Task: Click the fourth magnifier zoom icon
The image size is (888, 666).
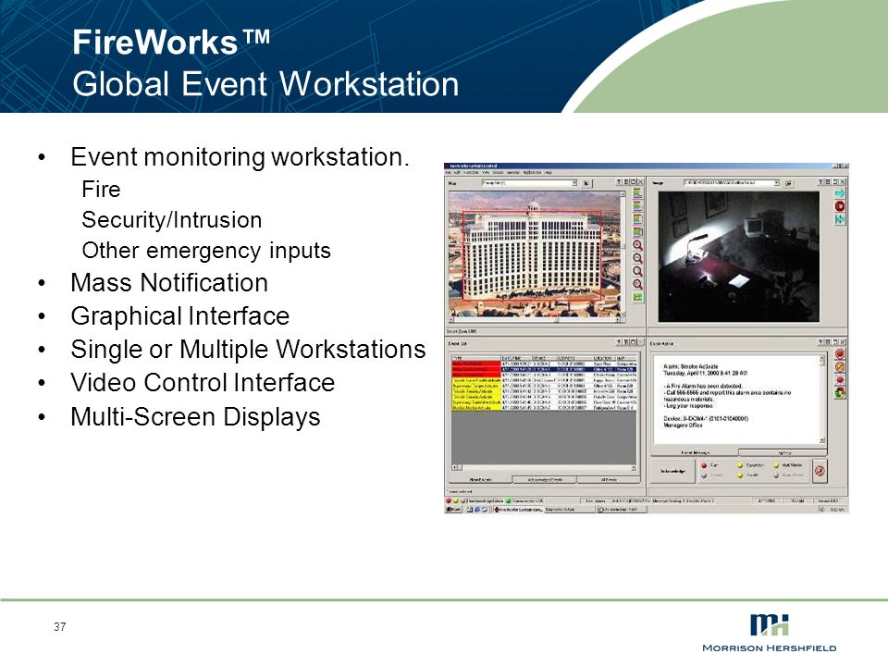Action: coord(637,284)
